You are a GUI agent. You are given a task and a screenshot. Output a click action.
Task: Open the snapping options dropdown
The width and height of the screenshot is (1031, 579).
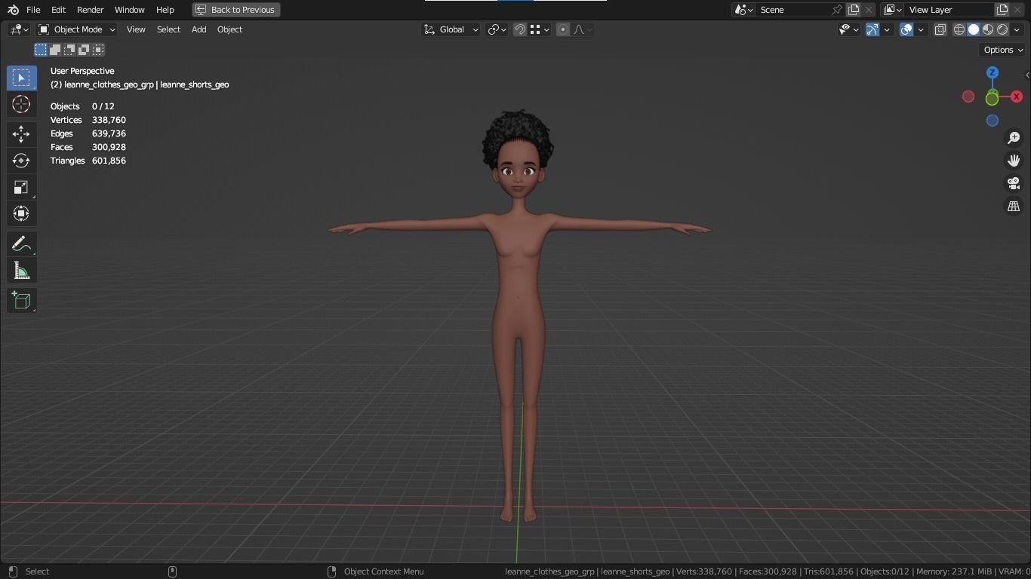pyautogui.click(x=539, y=29)
